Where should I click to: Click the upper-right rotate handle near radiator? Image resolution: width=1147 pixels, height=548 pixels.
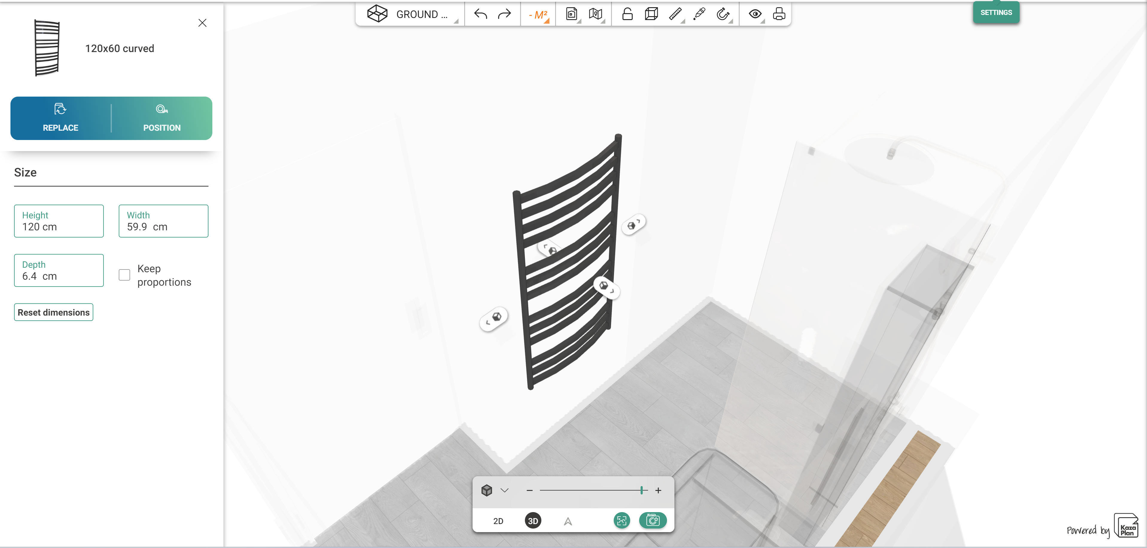(x=633, y=224)
